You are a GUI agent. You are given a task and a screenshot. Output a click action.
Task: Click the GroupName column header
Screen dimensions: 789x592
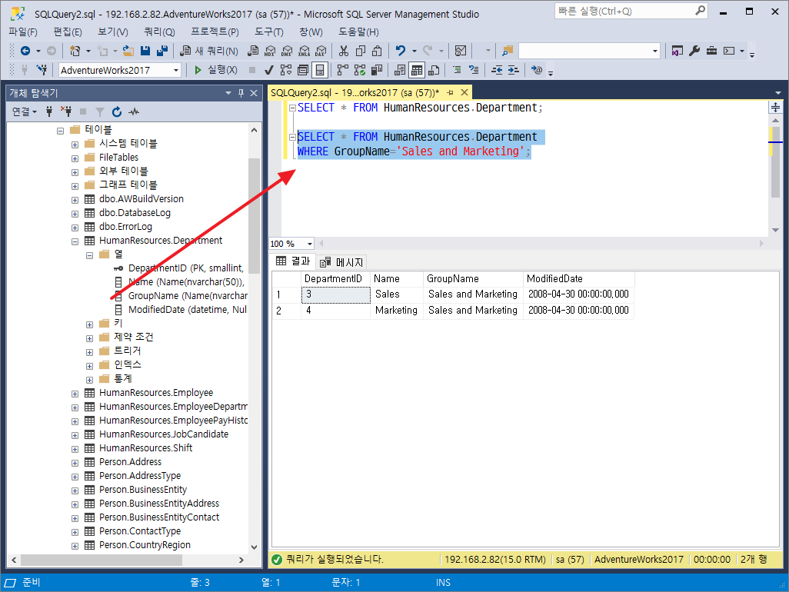coord(473,278)
